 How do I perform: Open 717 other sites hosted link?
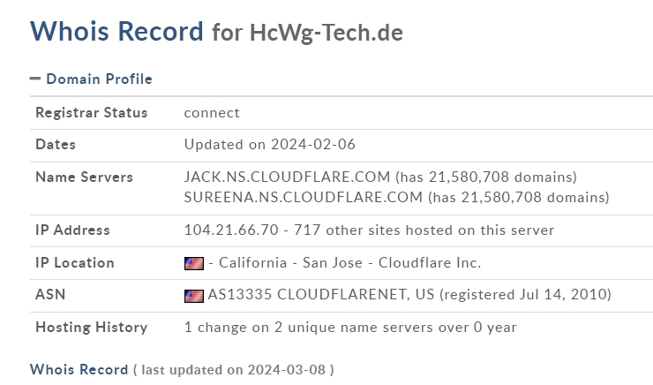click(x=424, y=230)
